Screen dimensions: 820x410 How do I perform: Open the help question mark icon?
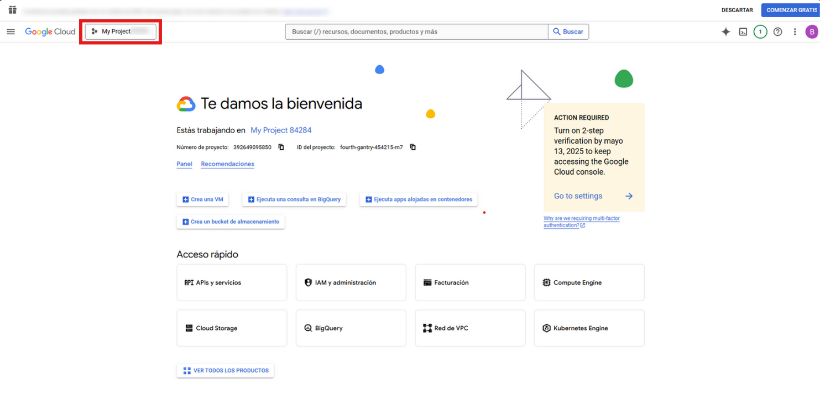(778, 32)
